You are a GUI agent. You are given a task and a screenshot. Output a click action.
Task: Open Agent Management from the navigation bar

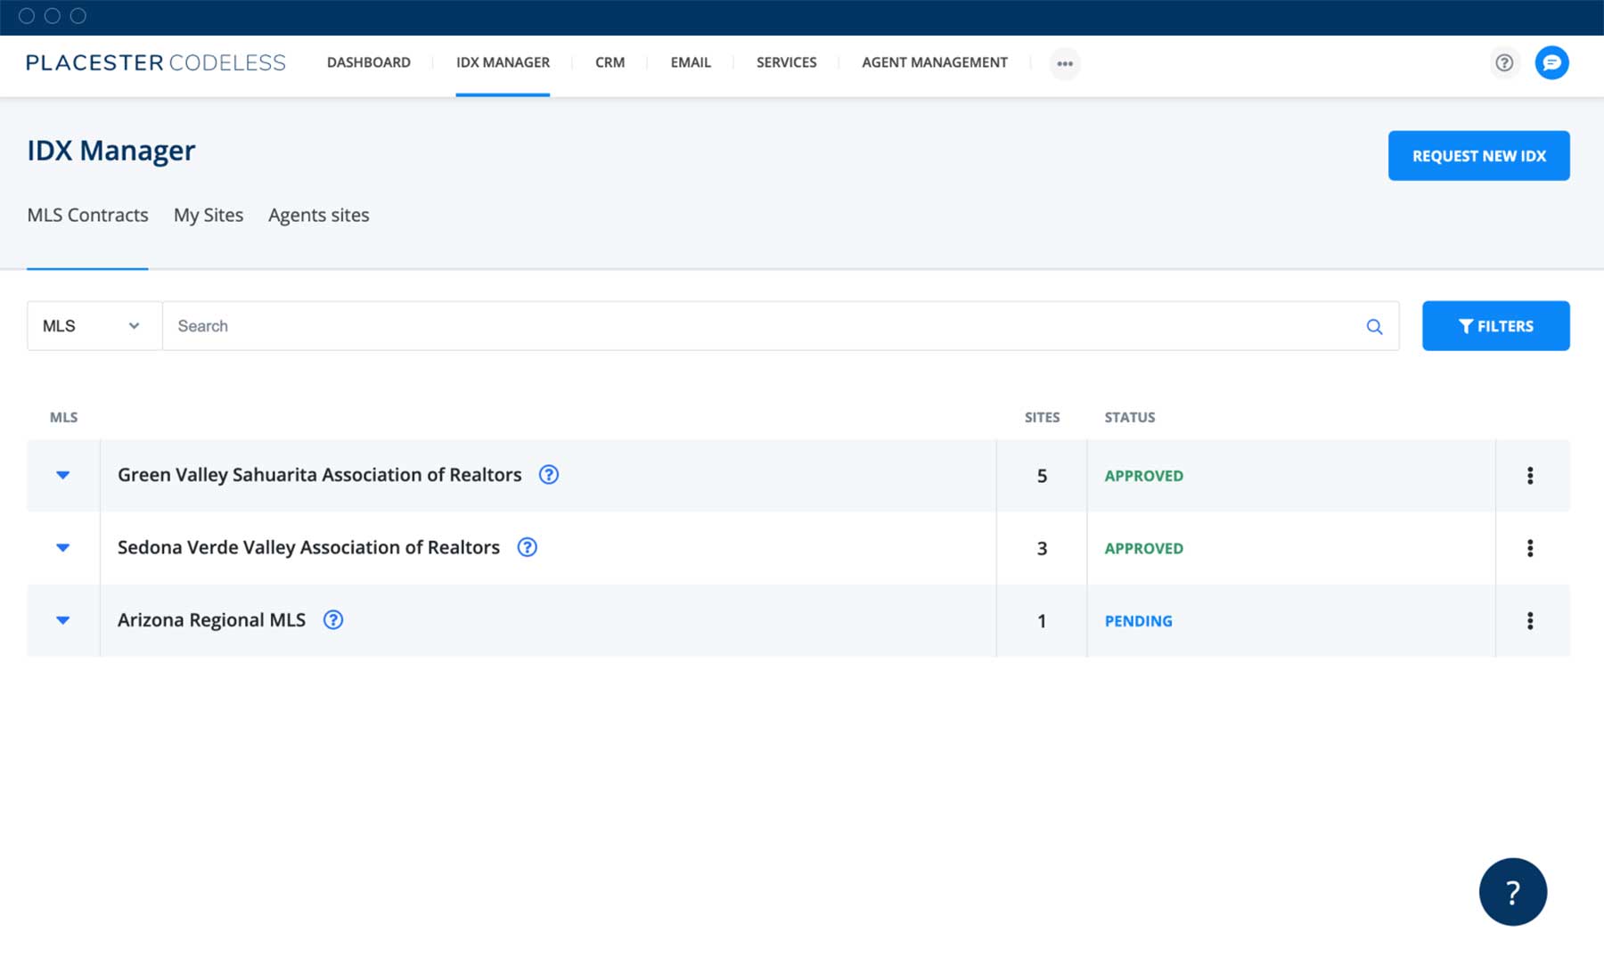[x=934, y=62]
